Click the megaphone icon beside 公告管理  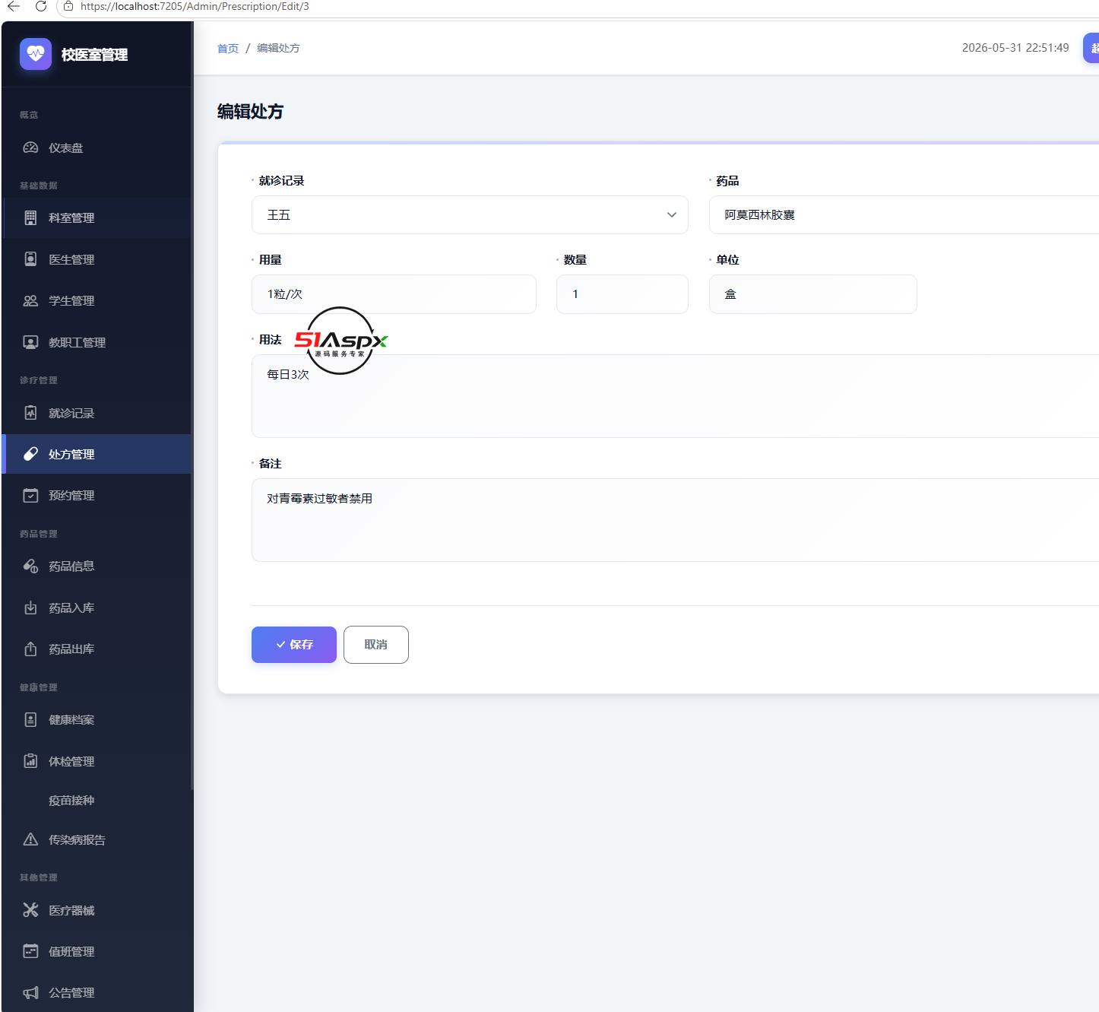[30, 992]
